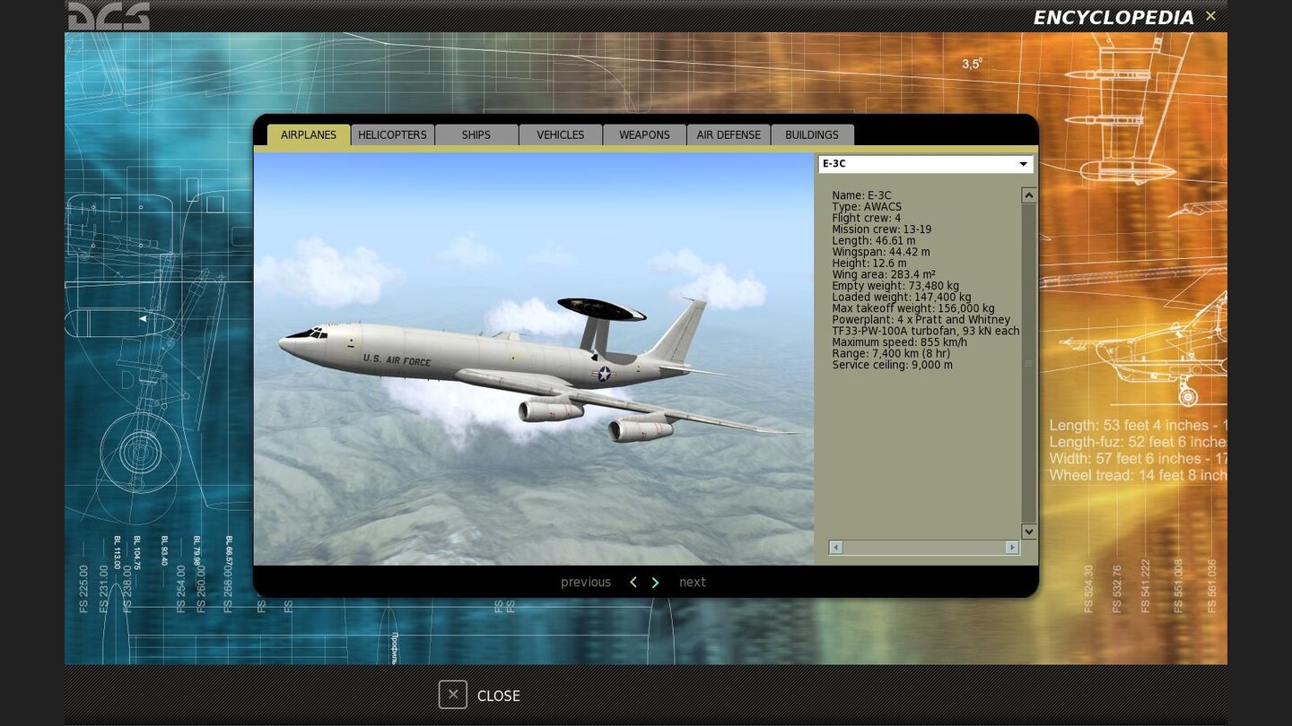Click the horizontal scroll left arrow

coord(835,547)
